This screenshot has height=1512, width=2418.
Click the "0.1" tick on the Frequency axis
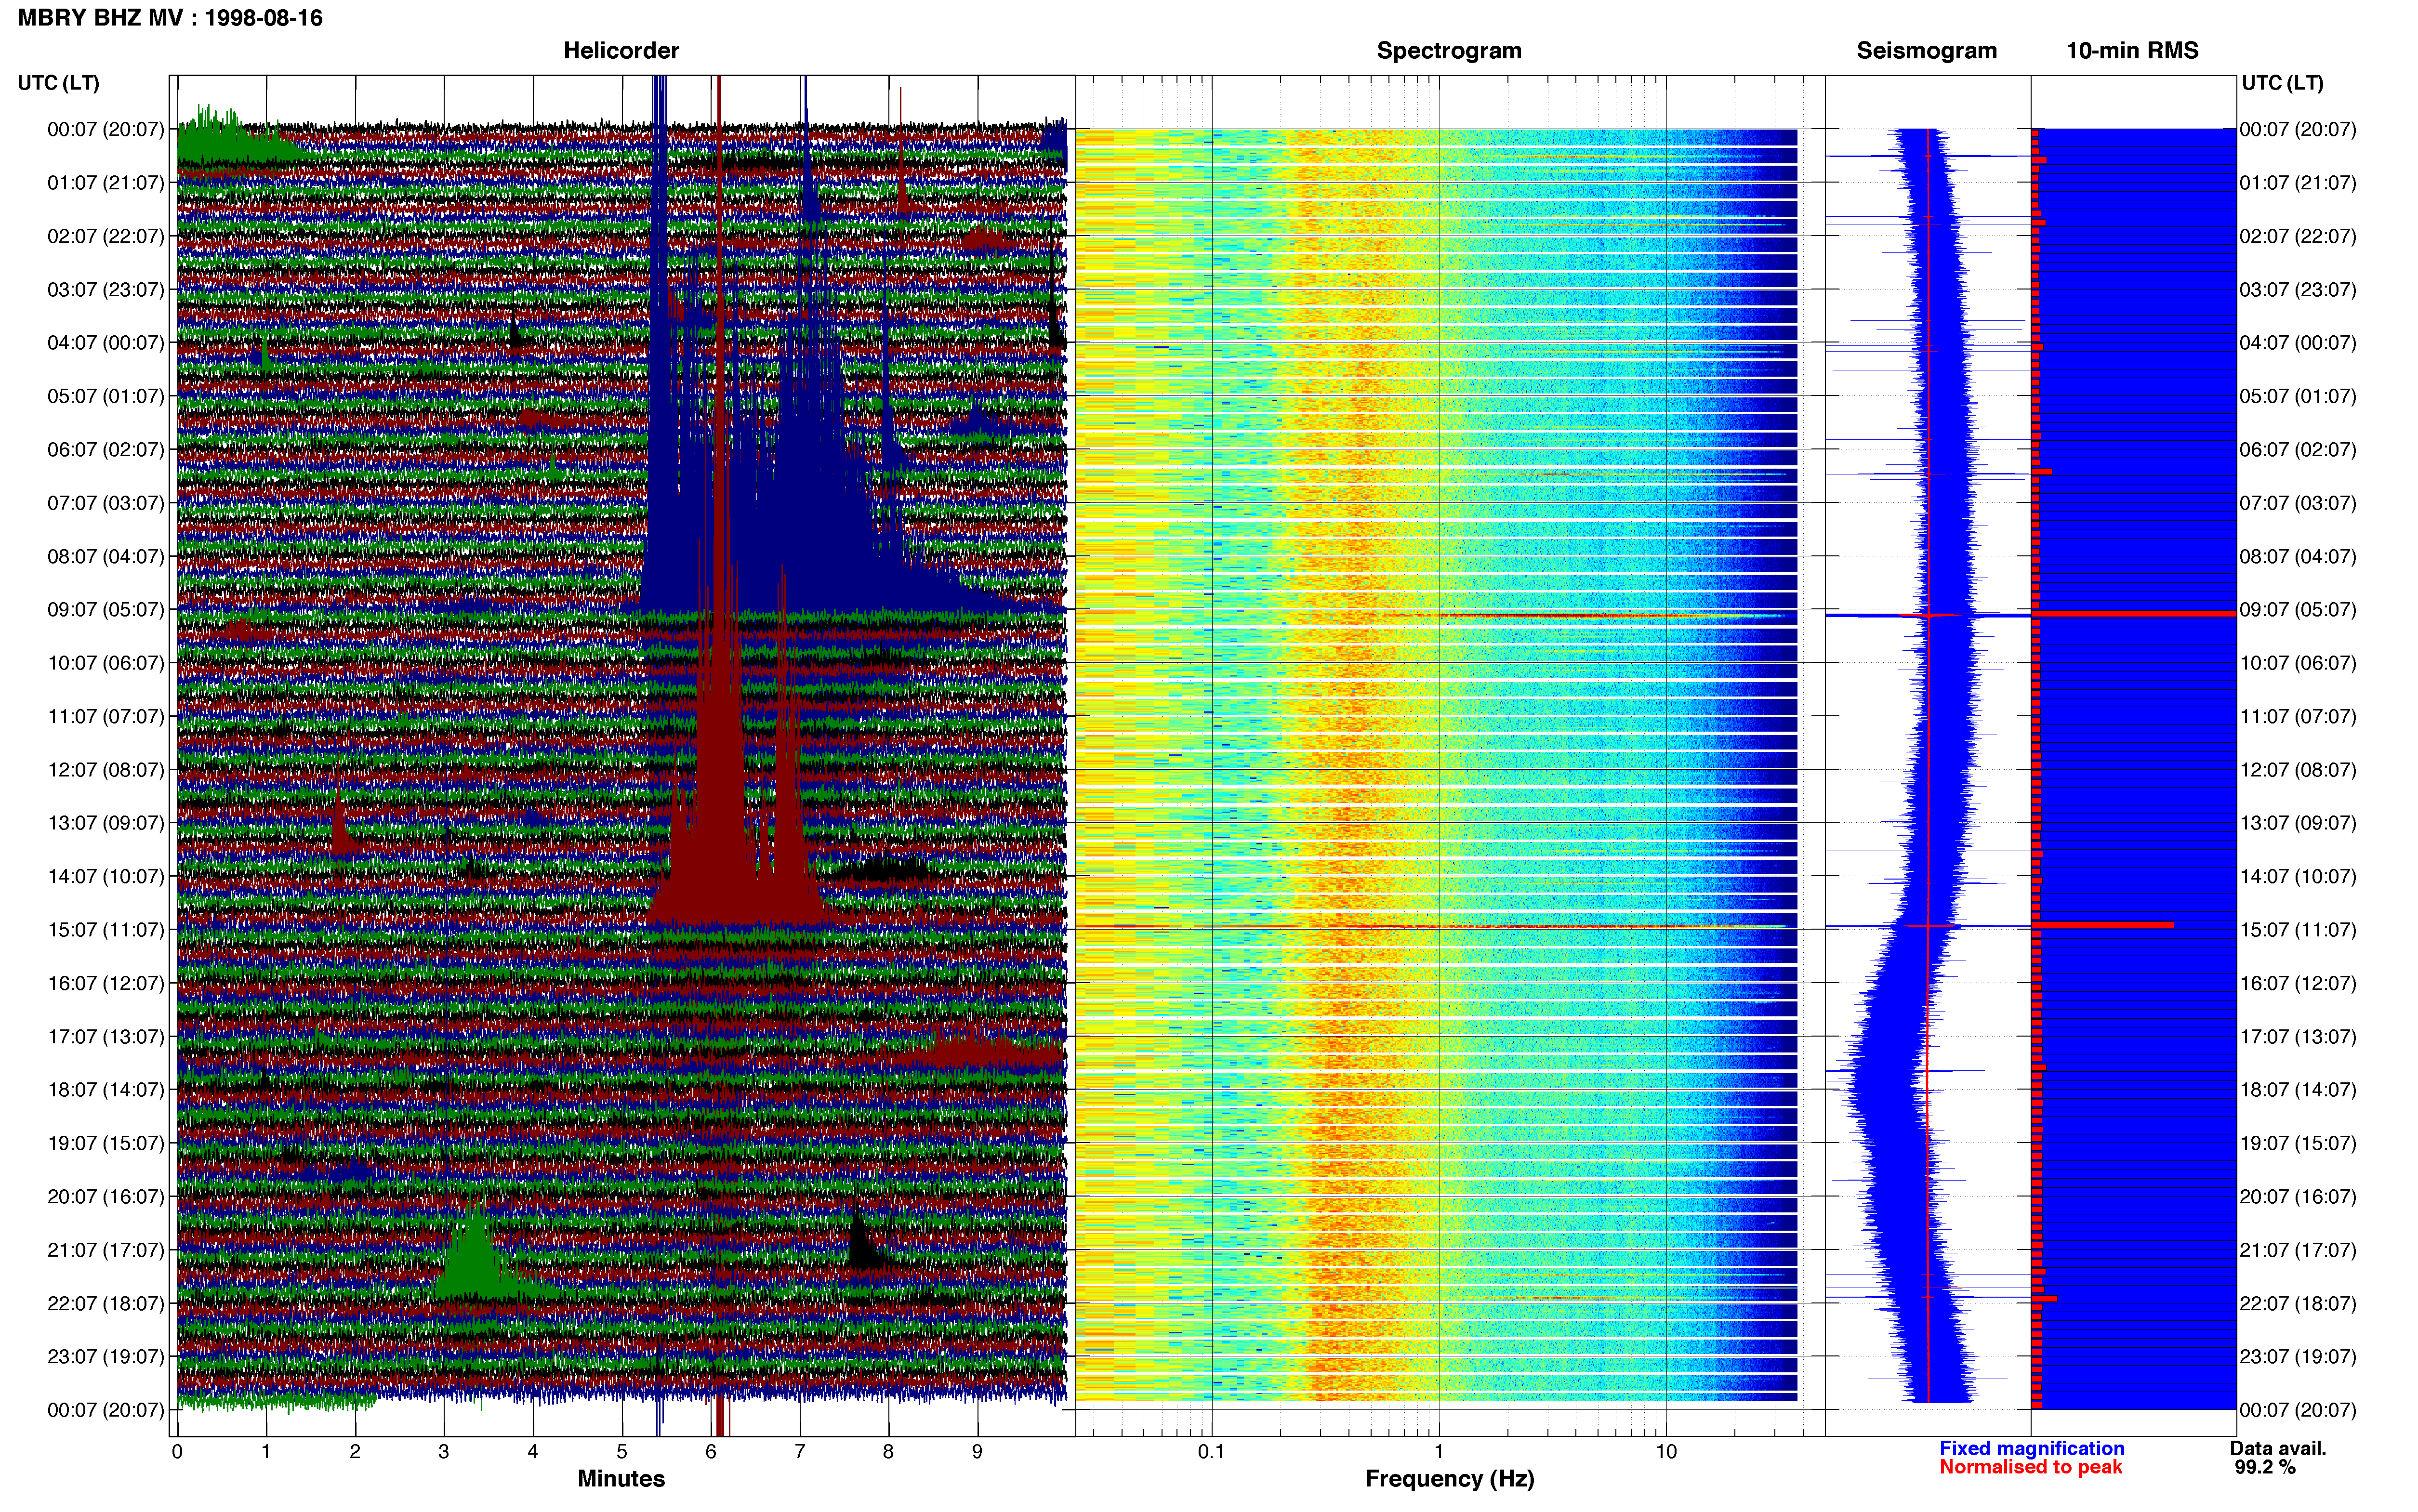click(1211, 1452)
